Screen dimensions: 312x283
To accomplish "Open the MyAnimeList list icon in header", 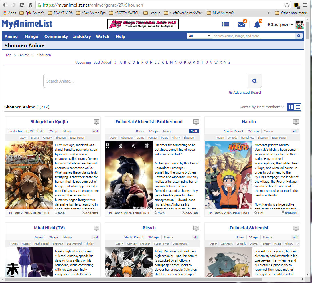I will click(226, 25).
